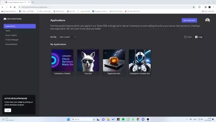Image resolution: width=216 pixels, height=122 pixels.
Task: Click the New Application button
Action: [x=189, y=20]
